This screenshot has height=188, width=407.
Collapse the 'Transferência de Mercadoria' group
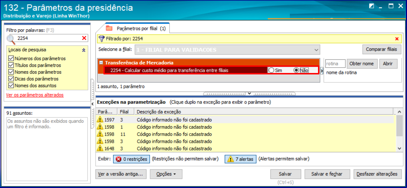click(x=101, y=63)
